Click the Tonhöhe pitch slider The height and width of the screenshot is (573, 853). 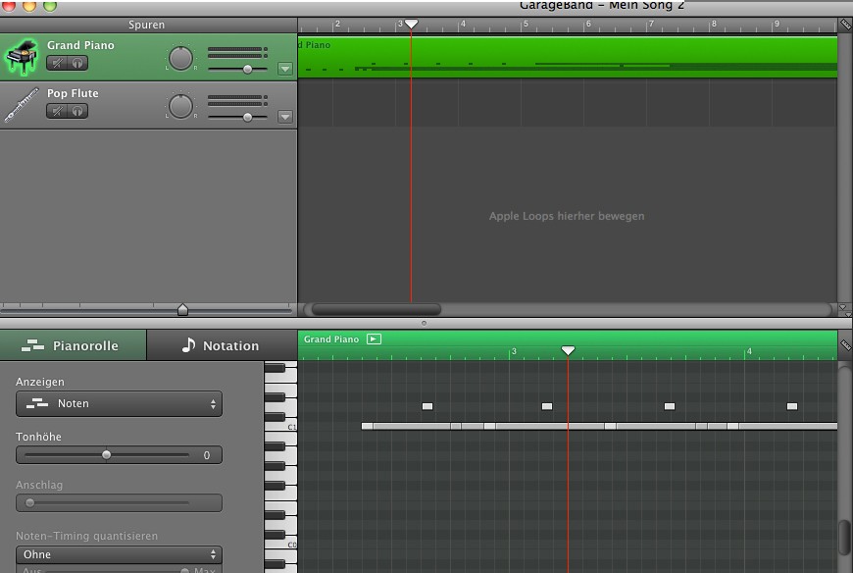coord(107,455)
